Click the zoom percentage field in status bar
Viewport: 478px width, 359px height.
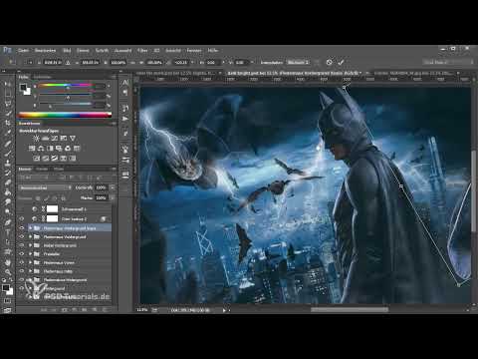click(x=141, y=310)
